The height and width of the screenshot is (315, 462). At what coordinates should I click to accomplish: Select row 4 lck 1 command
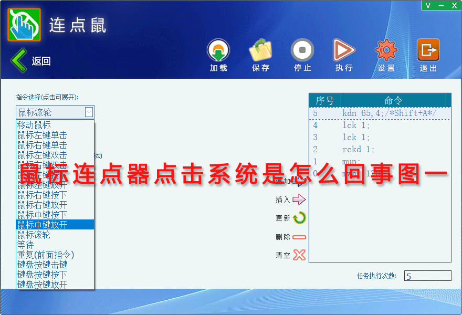click(380, 125)
